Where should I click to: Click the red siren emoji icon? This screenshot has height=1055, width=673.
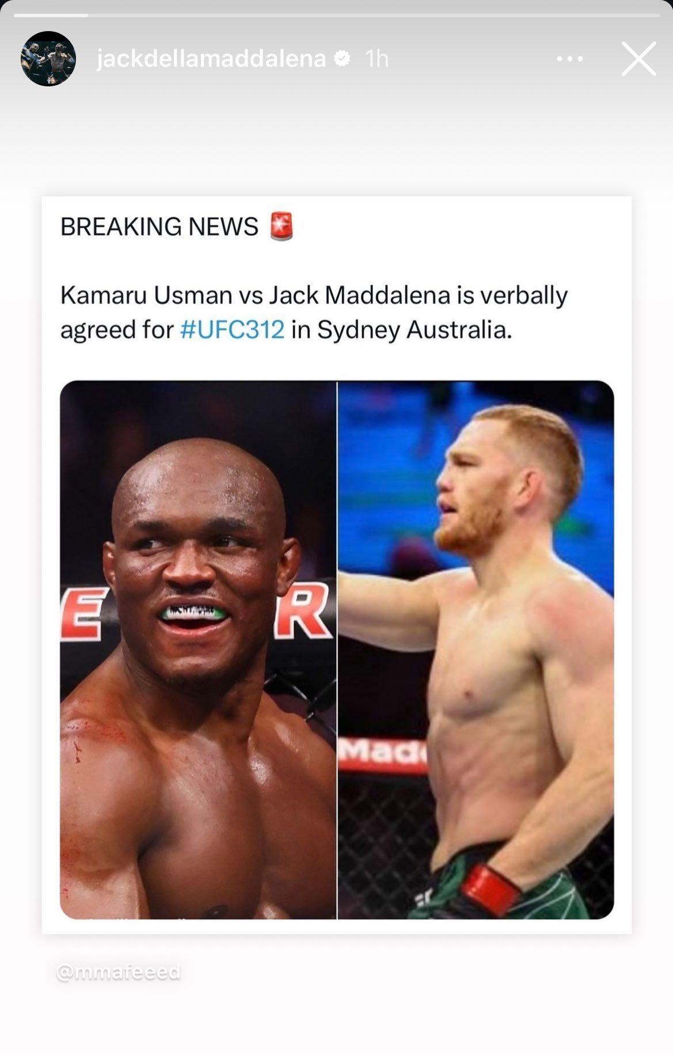pyautogui.click(x=282, y=226)
